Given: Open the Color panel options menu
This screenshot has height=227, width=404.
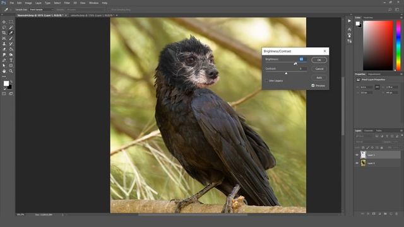Looking at the screenshot, I should (401, 18).
